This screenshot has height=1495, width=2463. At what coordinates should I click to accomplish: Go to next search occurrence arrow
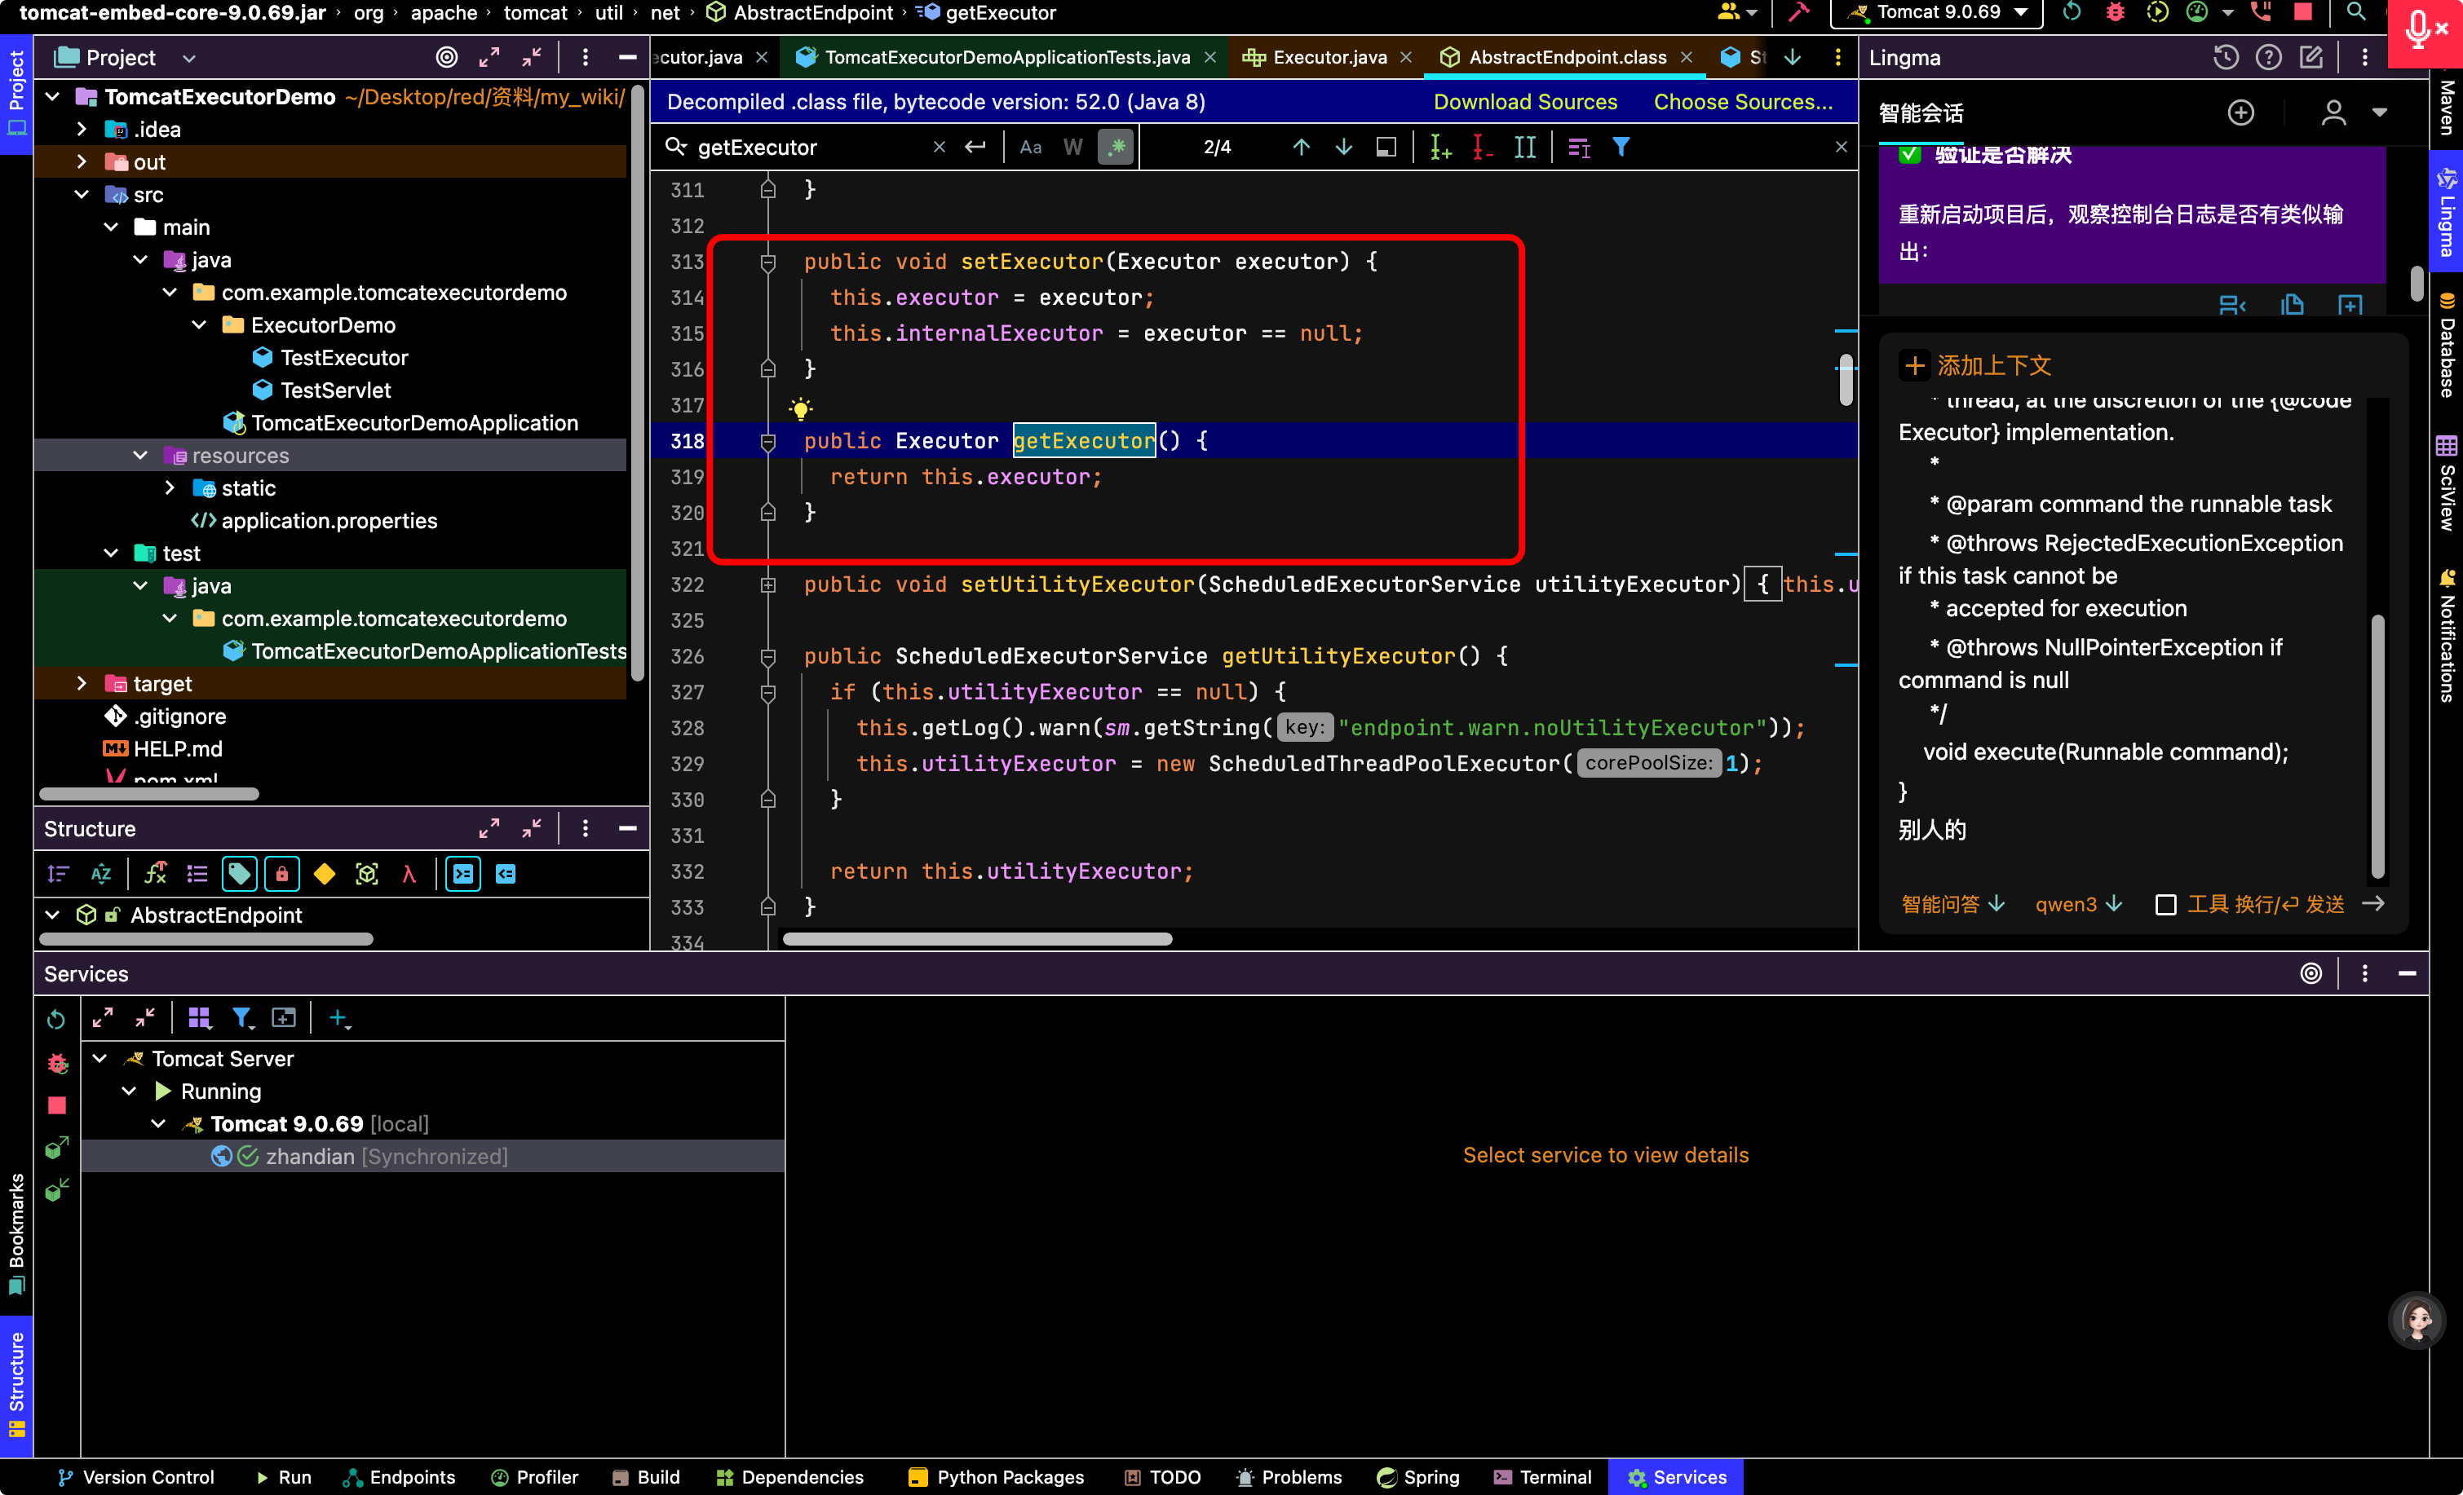click(1343, 148)
